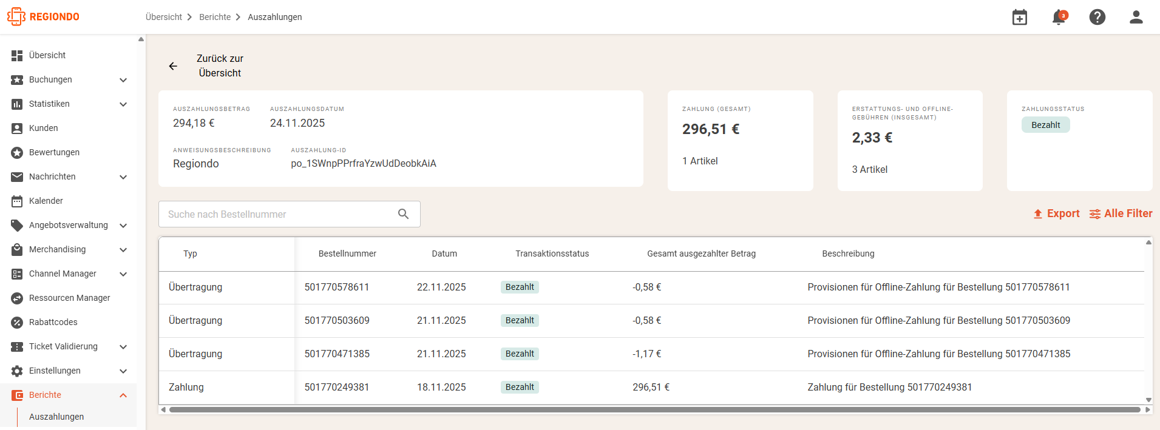Expand the Ticket Validierung chevron
Viewport: 1160px width, 430px height.
tap(123, 347)
